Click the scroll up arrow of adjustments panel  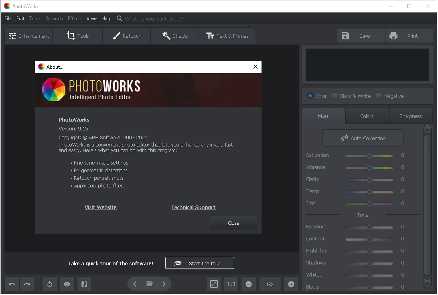point(428,130)
